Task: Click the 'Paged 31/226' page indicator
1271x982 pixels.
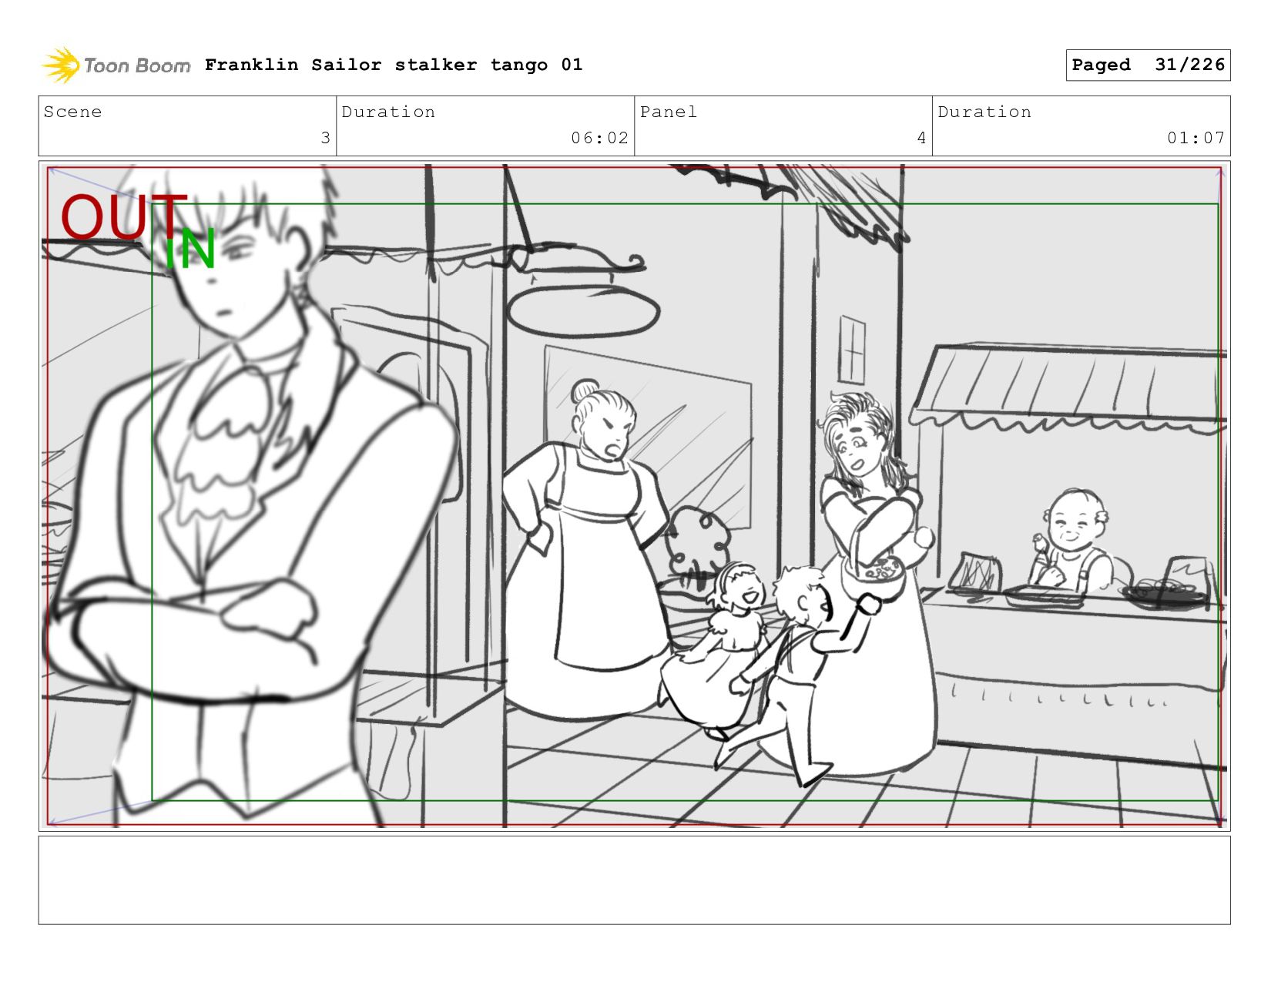Action: [x=1148, y=65]
